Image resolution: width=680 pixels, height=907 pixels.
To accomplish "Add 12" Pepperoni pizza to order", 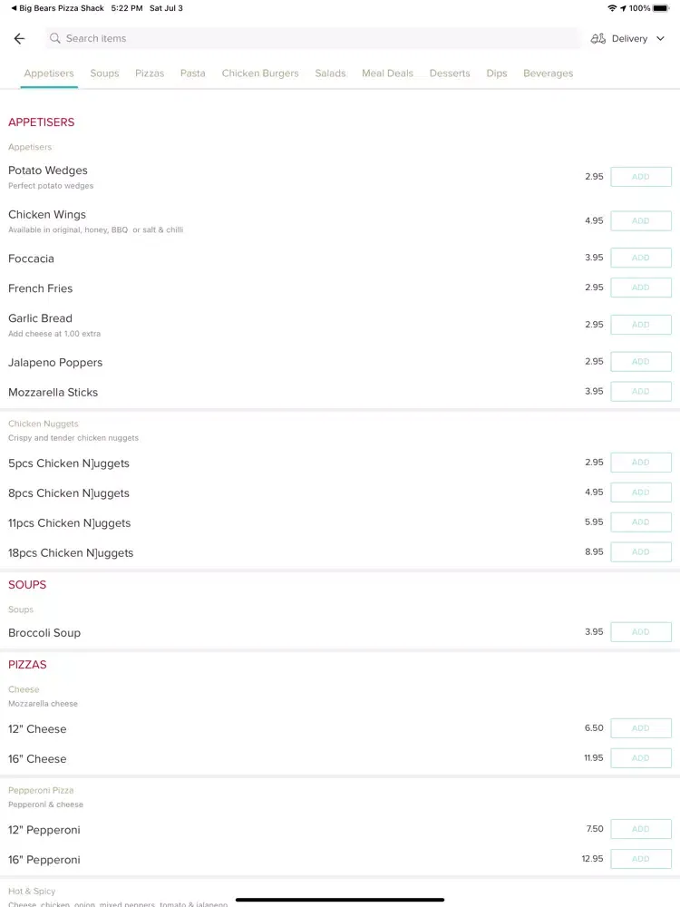I will click(x=641, y=830).
